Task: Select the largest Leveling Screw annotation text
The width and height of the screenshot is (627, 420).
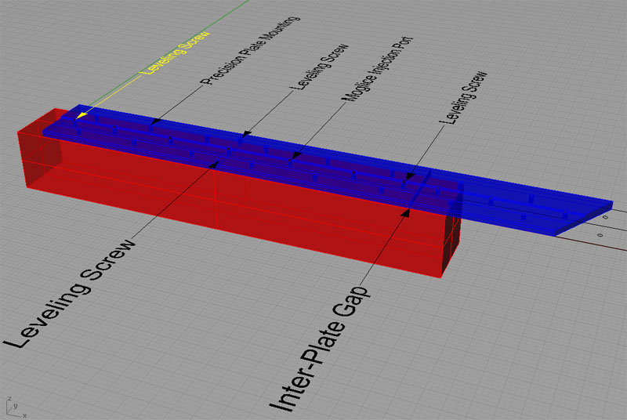Action: coord(70,293)
